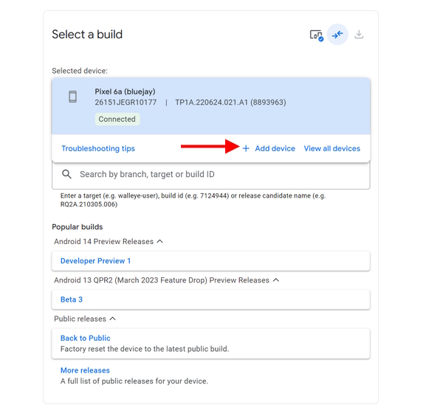The height and width of the screenshot is (413, 426).
Task: Focus the build search field
Action: coord(211,175)
